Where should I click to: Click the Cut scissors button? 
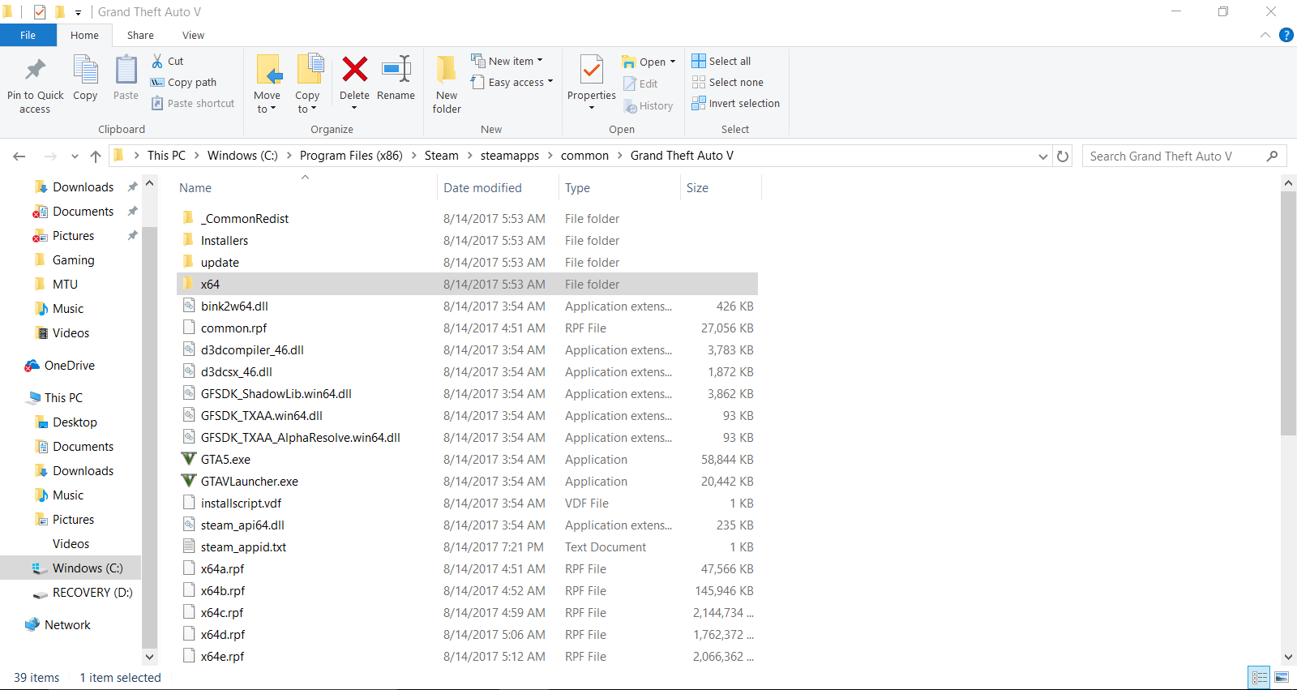click(168, 61)
